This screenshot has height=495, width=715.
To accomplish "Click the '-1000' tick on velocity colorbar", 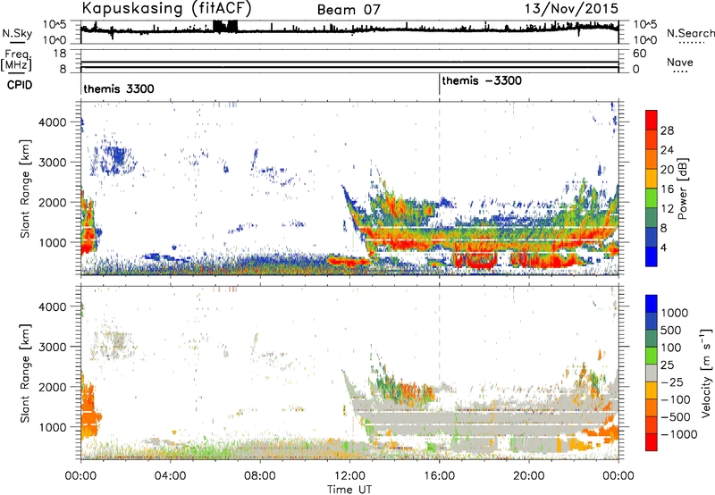I will [679, 434].
